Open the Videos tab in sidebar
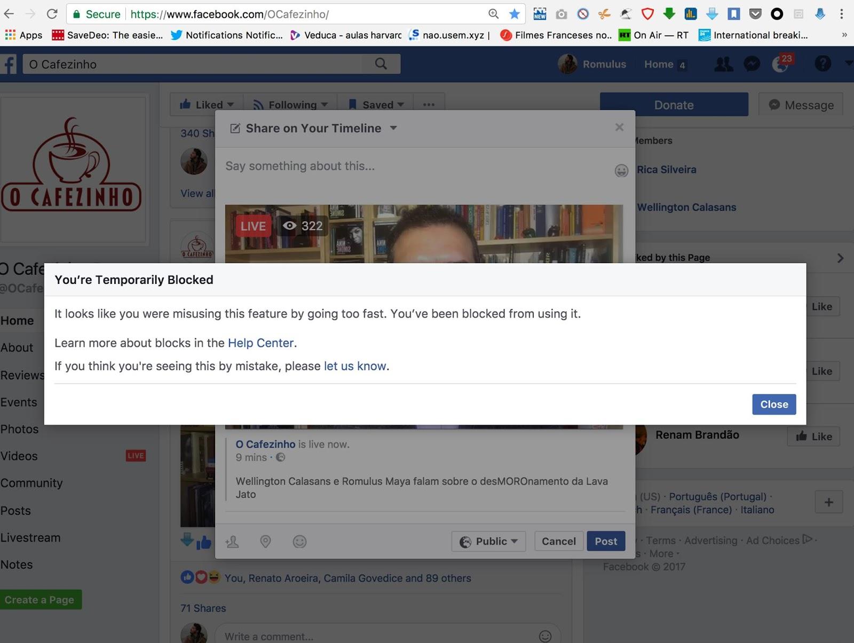 (x=19, y=456)
